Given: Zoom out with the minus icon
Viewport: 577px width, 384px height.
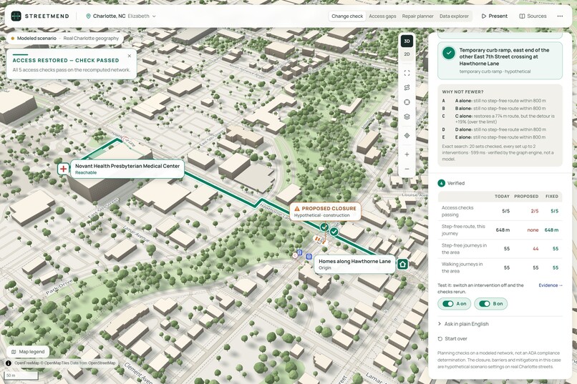Looking at the screenshot, I should (x=407, y=169).
